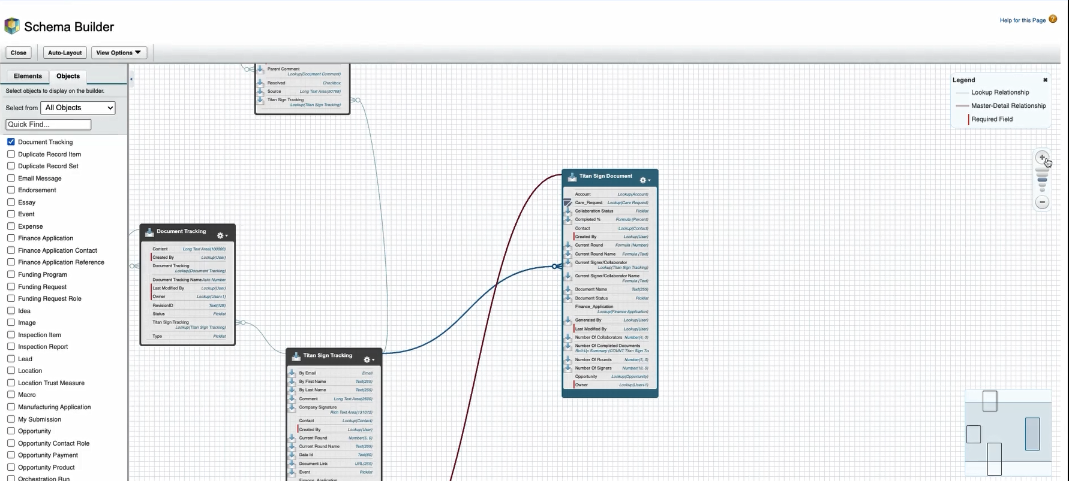Switch to the Elements tab
Screen dimensions: 1069x481
click(x=28, y=76)
